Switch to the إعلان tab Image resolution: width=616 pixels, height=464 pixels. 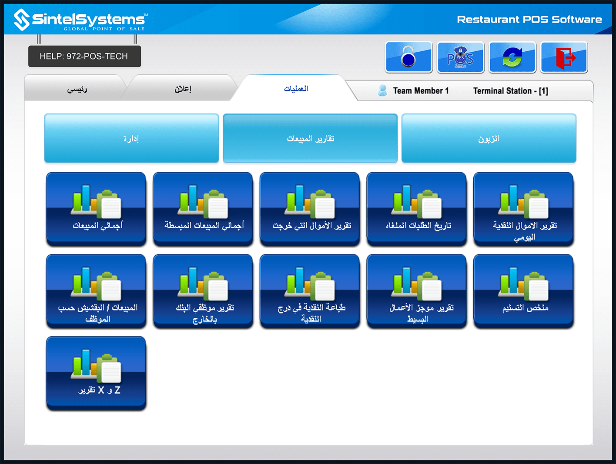(x=183, y=89)
